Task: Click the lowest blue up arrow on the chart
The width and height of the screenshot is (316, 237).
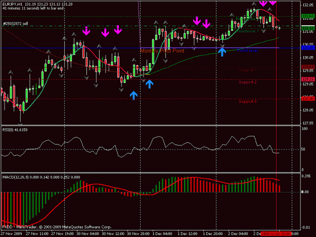Action: (134, 96)
